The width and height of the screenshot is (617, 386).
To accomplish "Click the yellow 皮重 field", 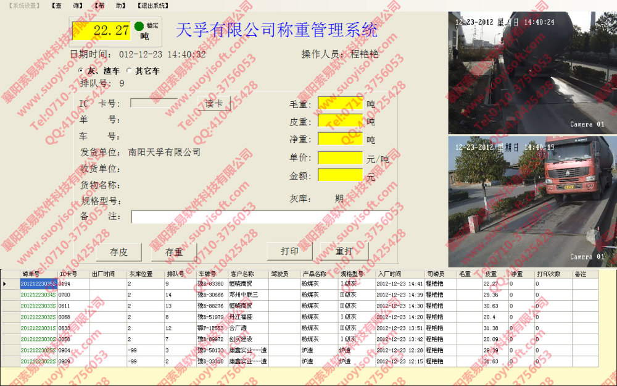I will pos(341,121).
